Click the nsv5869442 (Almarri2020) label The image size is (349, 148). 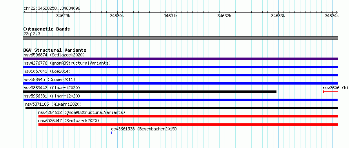click(x=52, y=88)
